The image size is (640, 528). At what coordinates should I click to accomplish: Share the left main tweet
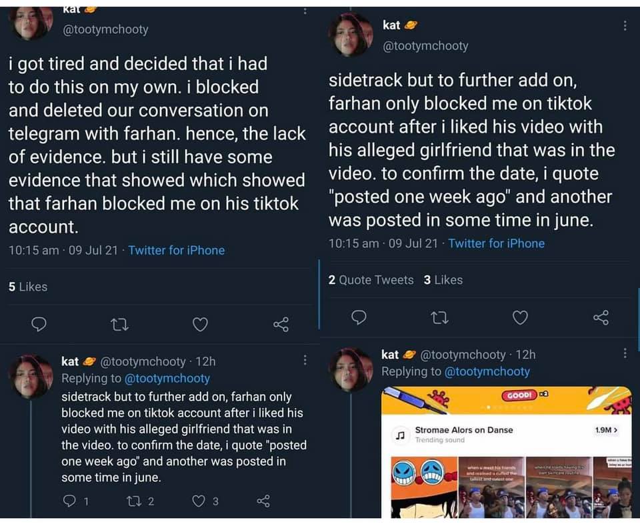coord(281,324)
